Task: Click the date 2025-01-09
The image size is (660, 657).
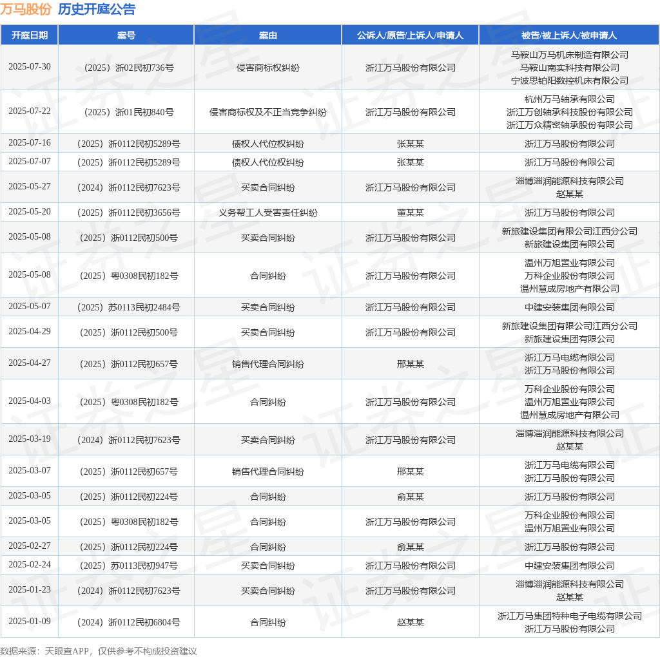Action: coord(30,621)
